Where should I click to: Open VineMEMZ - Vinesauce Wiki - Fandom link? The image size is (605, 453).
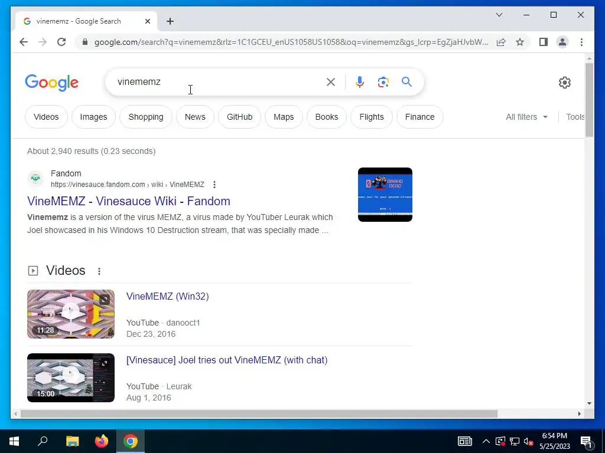[x=128, y=201]
